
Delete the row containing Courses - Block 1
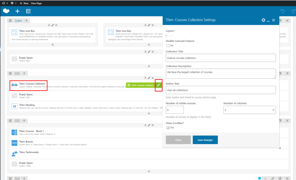point(287,121)
